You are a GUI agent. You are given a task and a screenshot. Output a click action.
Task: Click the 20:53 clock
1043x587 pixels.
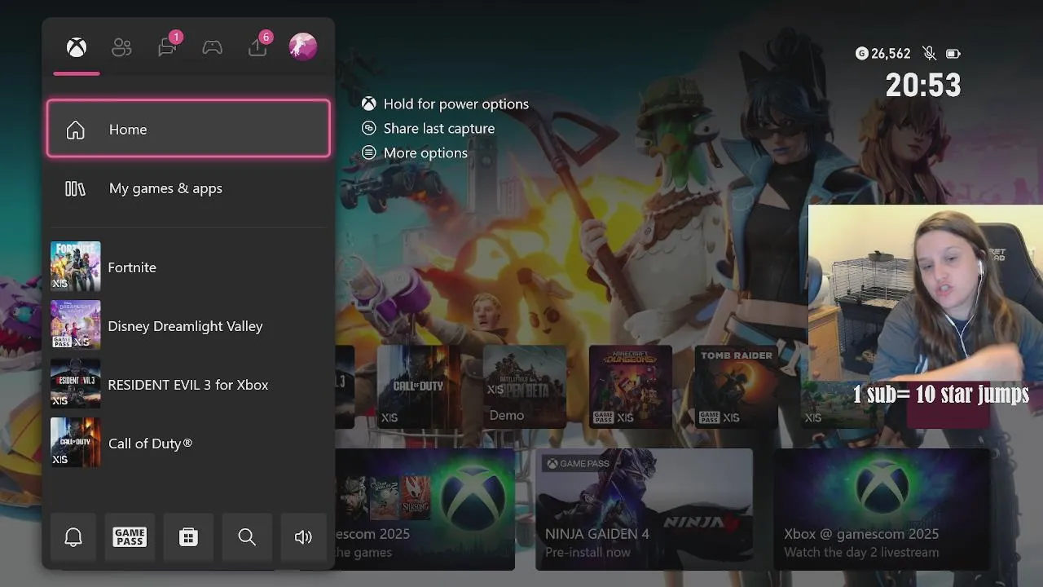(x=923, y=85)
